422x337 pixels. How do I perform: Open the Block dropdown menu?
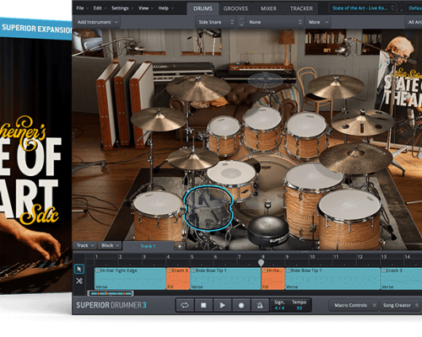[110, 245]
